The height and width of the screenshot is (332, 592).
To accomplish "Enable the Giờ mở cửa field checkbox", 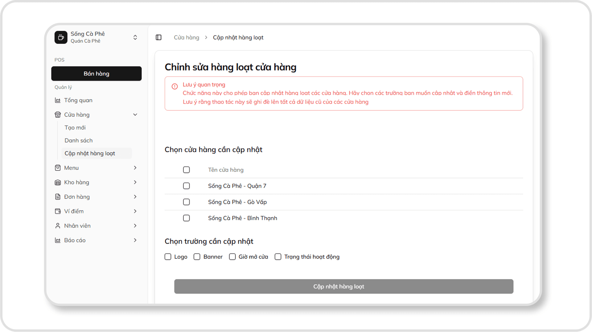I will [232, 257].
